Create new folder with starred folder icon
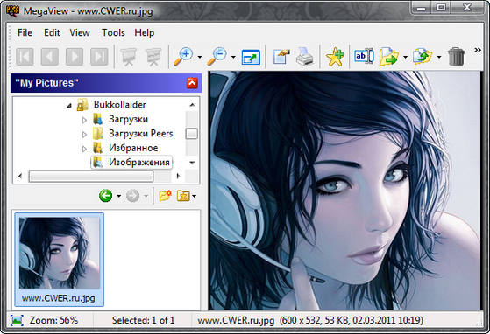The height and width of the screenshot is (334, 490). (x=165, y=196)
